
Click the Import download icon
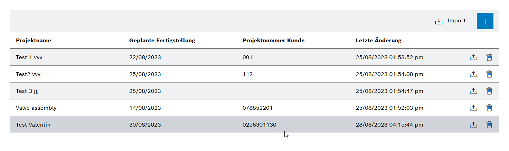(x=439, y=21)
